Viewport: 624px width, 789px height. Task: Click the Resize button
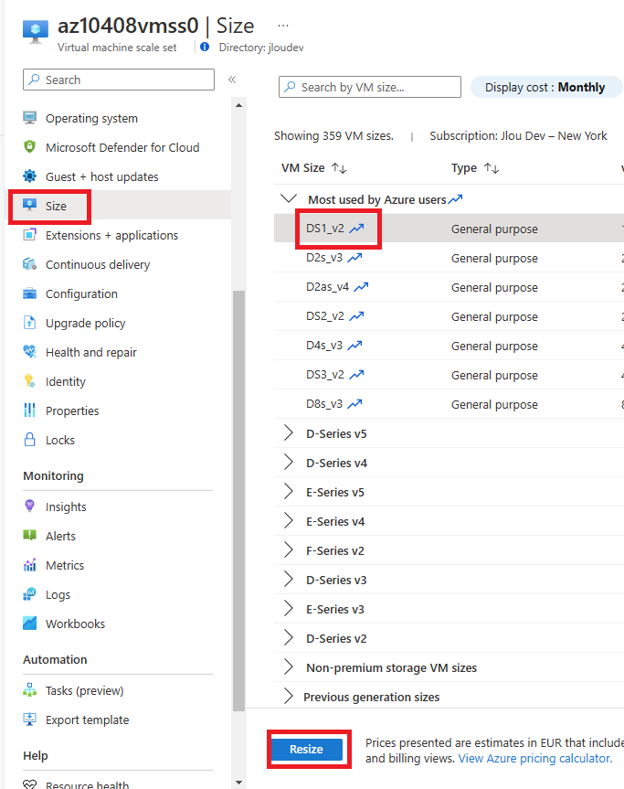point(306,749)
